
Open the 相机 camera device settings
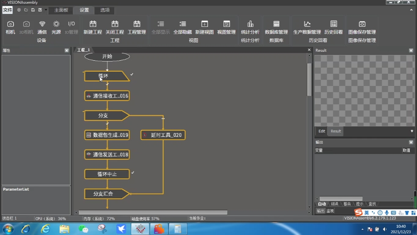(10, 27)
